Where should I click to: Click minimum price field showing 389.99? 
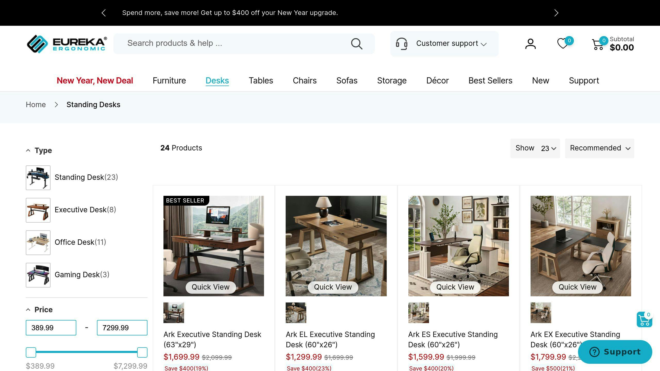tap(51, 328)
